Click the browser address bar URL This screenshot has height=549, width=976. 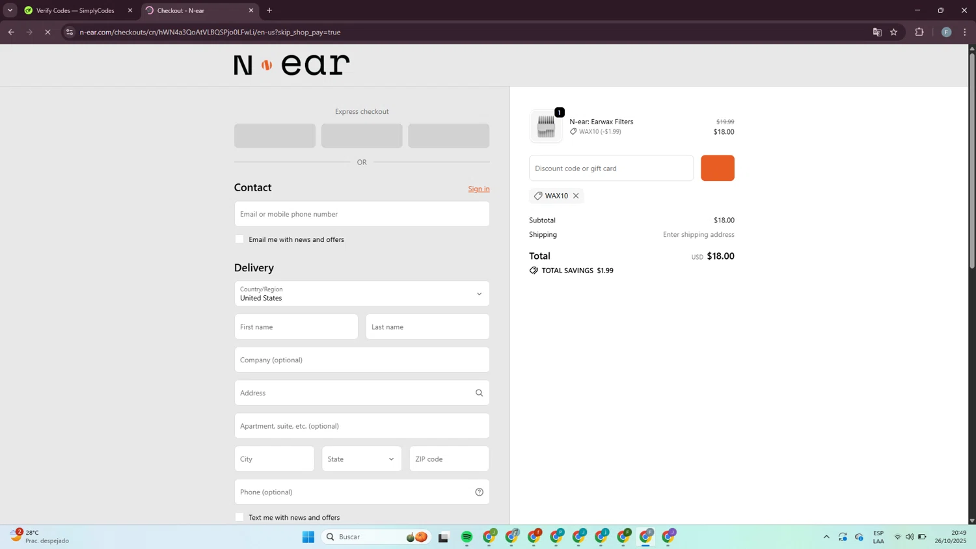210,32
